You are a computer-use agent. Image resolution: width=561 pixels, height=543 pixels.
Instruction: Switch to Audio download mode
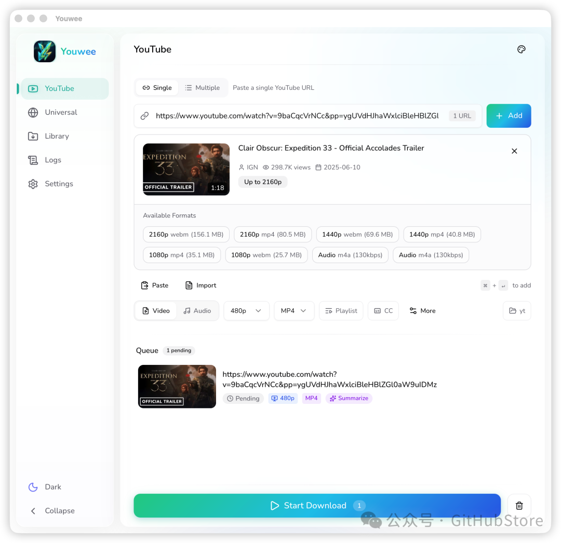(x=197, y=311)
